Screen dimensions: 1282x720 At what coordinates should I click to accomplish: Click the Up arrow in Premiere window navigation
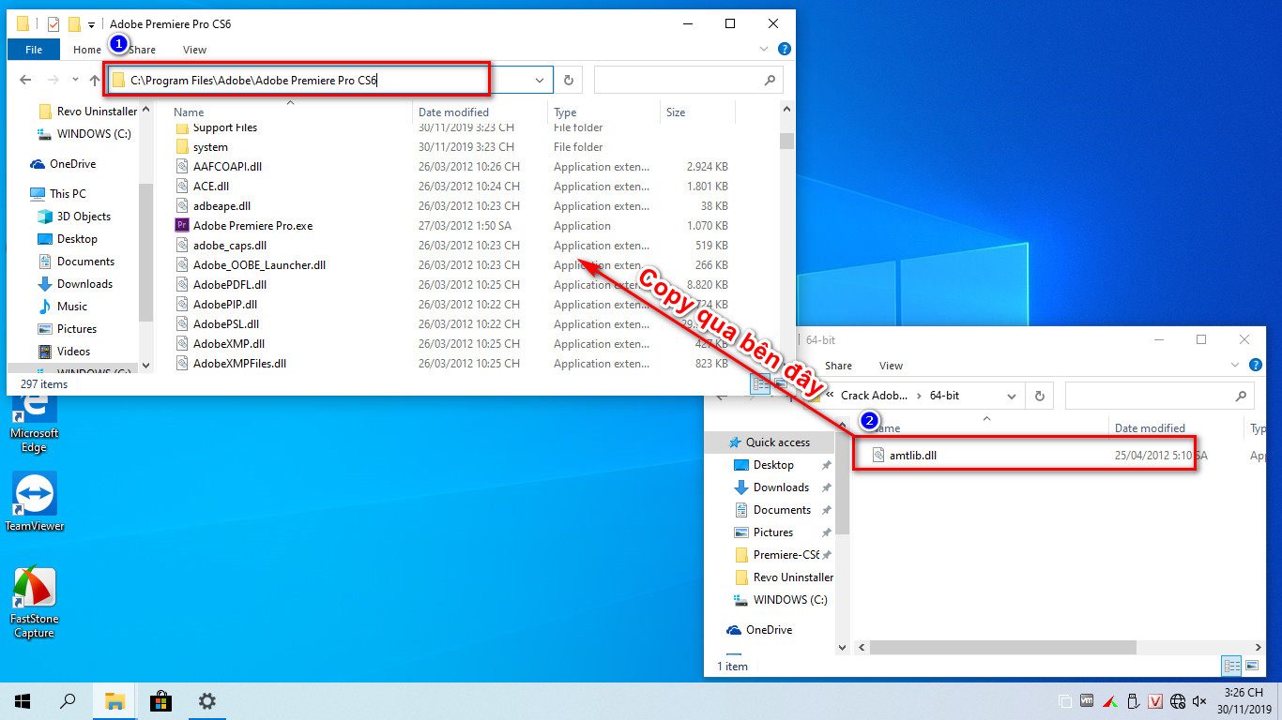click(x=95, y=81)
